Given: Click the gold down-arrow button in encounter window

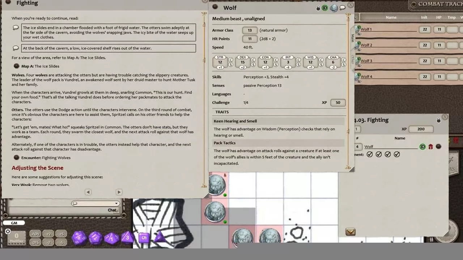Looking at the screenshot, I should click(350, 232).
